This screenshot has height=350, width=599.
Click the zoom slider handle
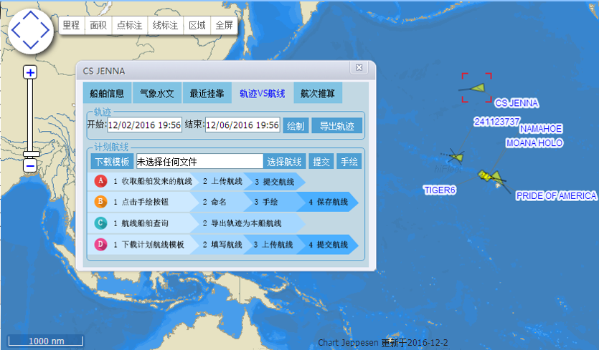(x=30, y=154)
